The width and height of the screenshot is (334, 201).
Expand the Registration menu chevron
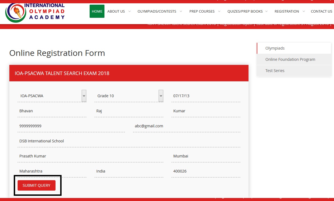303,11
